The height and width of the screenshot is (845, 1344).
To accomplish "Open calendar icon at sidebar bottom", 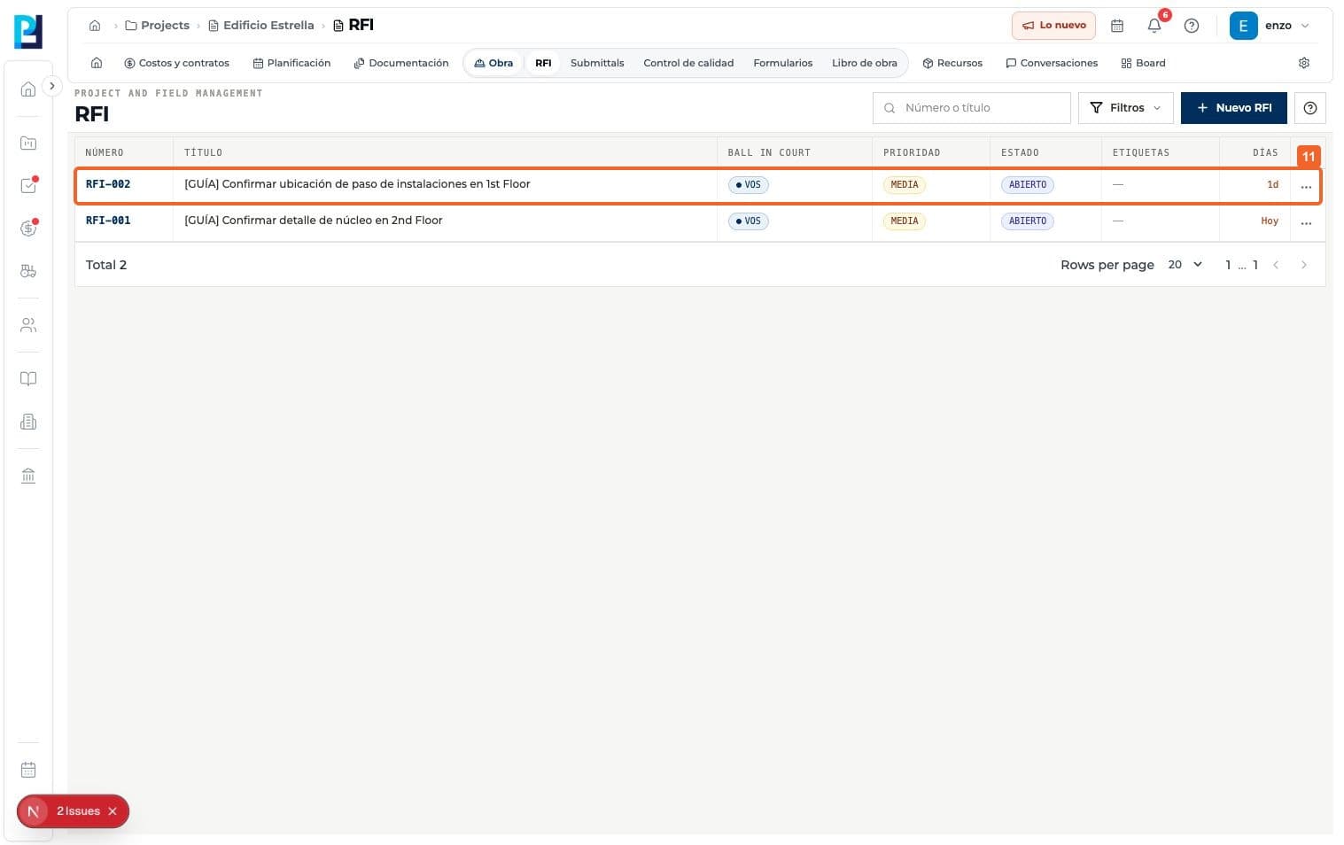I will [x=28, y=770].
